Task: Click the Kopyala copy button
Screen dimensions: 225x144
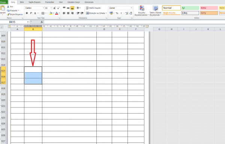Action: coord(12,11)
